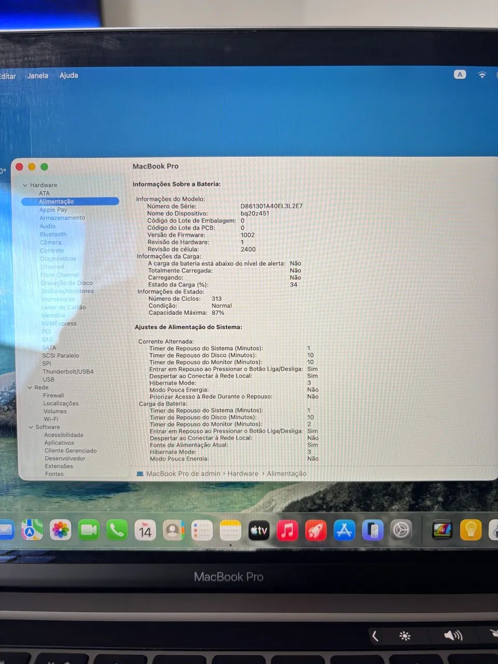
Task: Select Armazenamento in the sidebar
Action: (62, 218)
